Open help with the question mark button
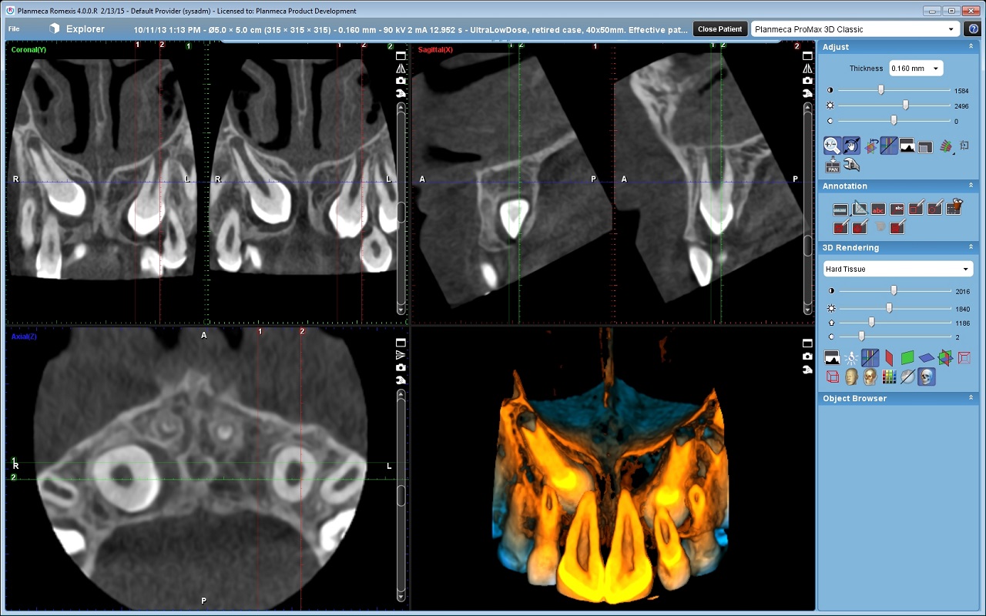This screenshot has height=616, width=986. [x=972, y=29]
